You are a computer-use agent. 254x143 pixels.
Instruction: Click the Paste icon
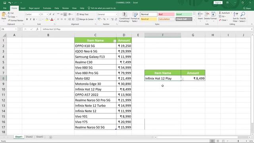(x=4, y=16)
